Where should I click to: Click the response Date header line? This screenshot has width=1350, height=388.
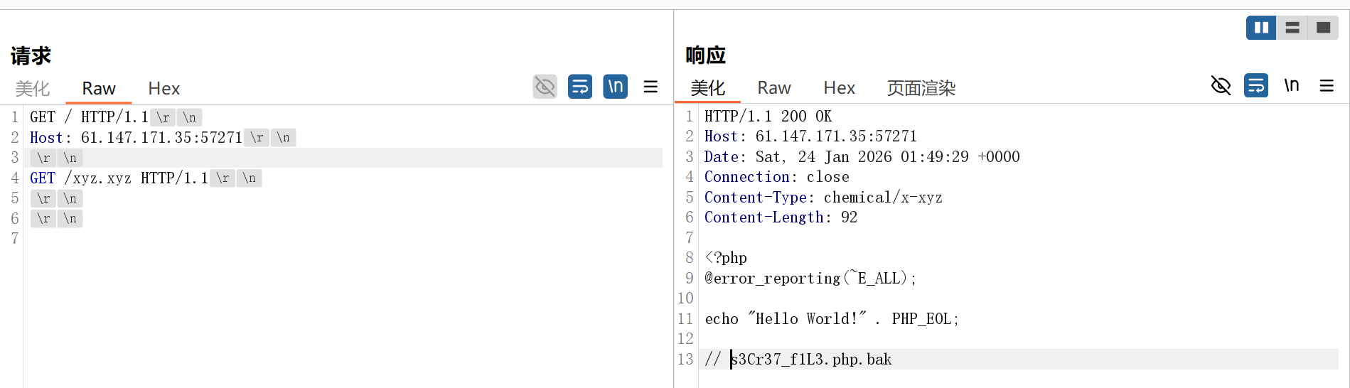(862, 156)
